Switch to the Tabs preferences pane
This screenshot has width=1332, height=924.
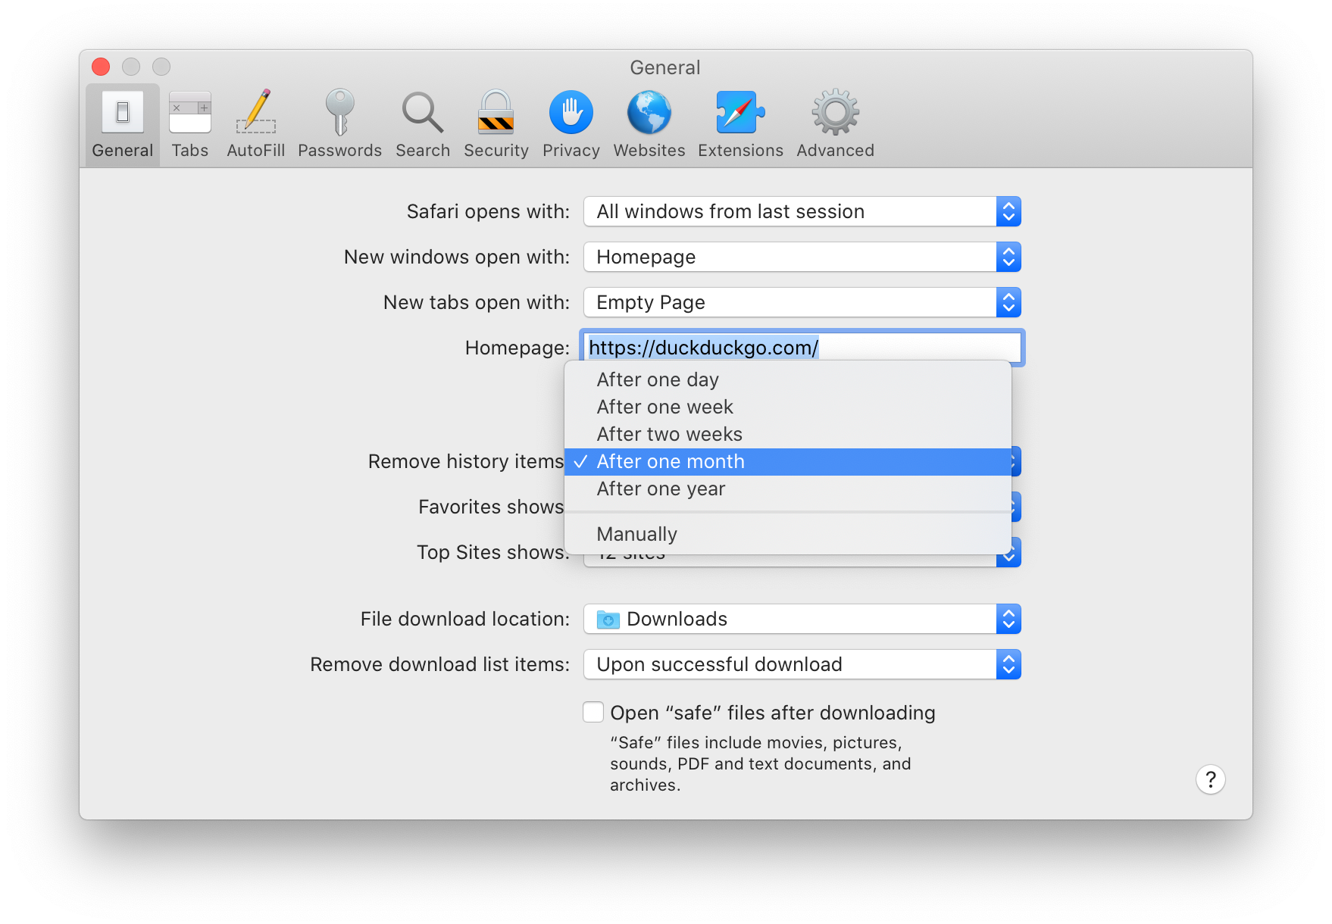click(x=189, y=121)
